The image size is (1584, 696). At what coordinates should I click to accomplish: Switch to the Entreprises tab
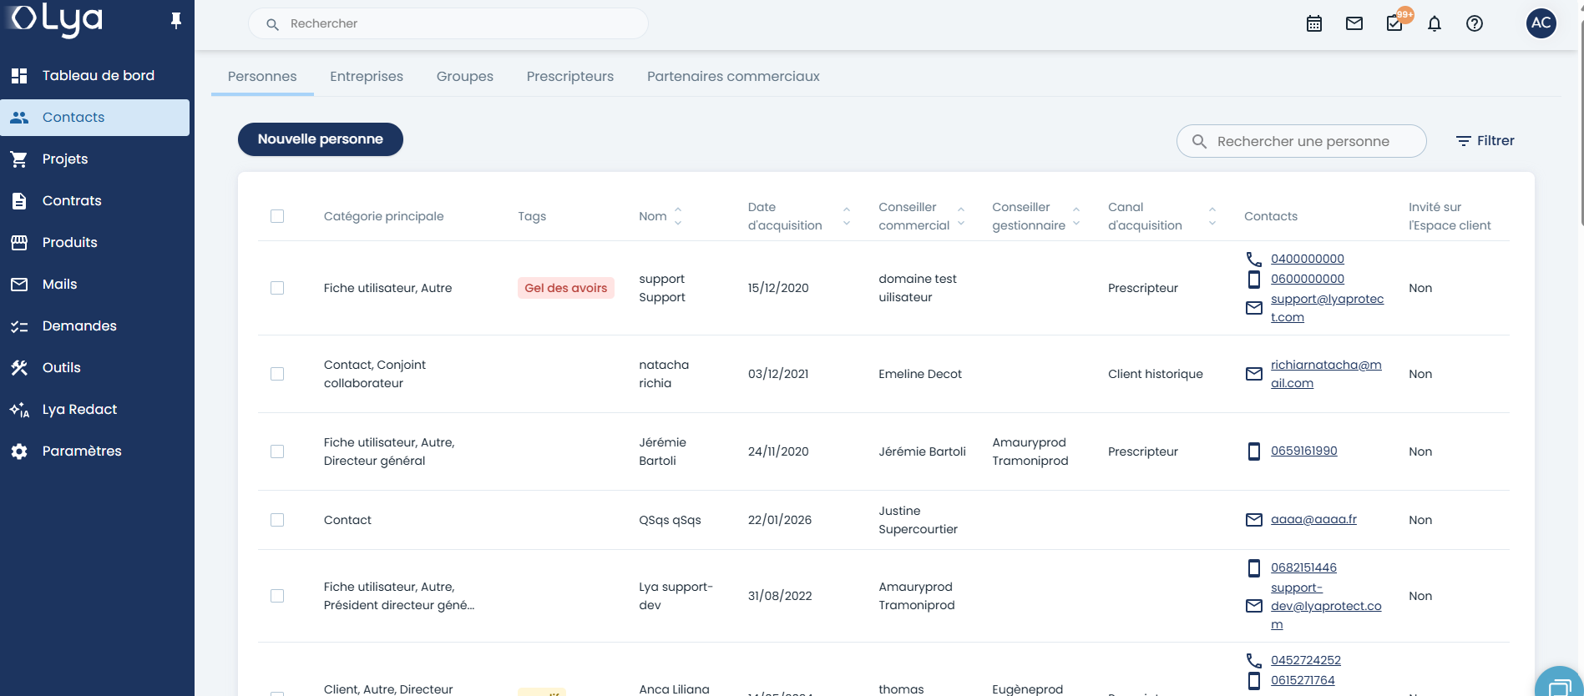pos(366,76)
